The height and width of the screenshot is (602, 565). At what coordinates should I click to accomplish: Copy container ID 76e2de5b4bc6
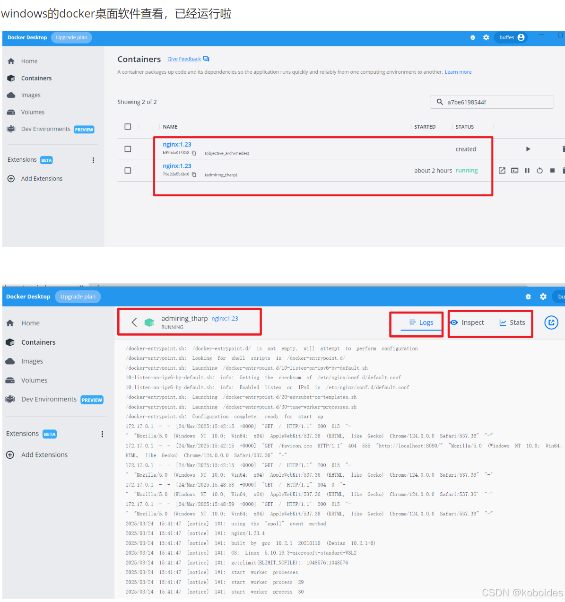pyautogui.click(x=194, y=174)
